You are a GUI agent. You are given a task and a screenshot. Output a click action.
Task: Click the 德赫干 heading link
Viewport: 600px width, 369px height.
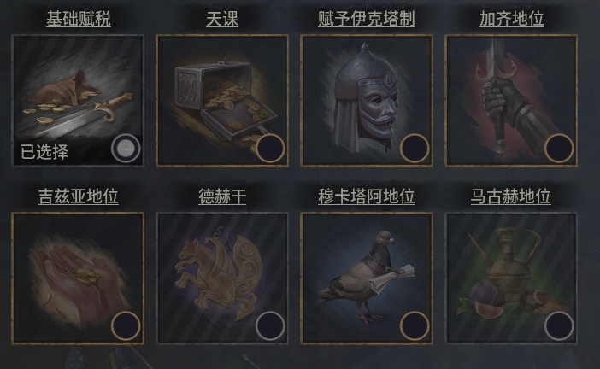[222, 196]
